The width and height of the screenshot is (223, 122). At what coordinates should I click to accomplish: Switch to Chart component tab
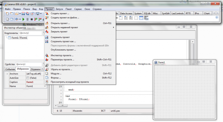coord(207,13)
